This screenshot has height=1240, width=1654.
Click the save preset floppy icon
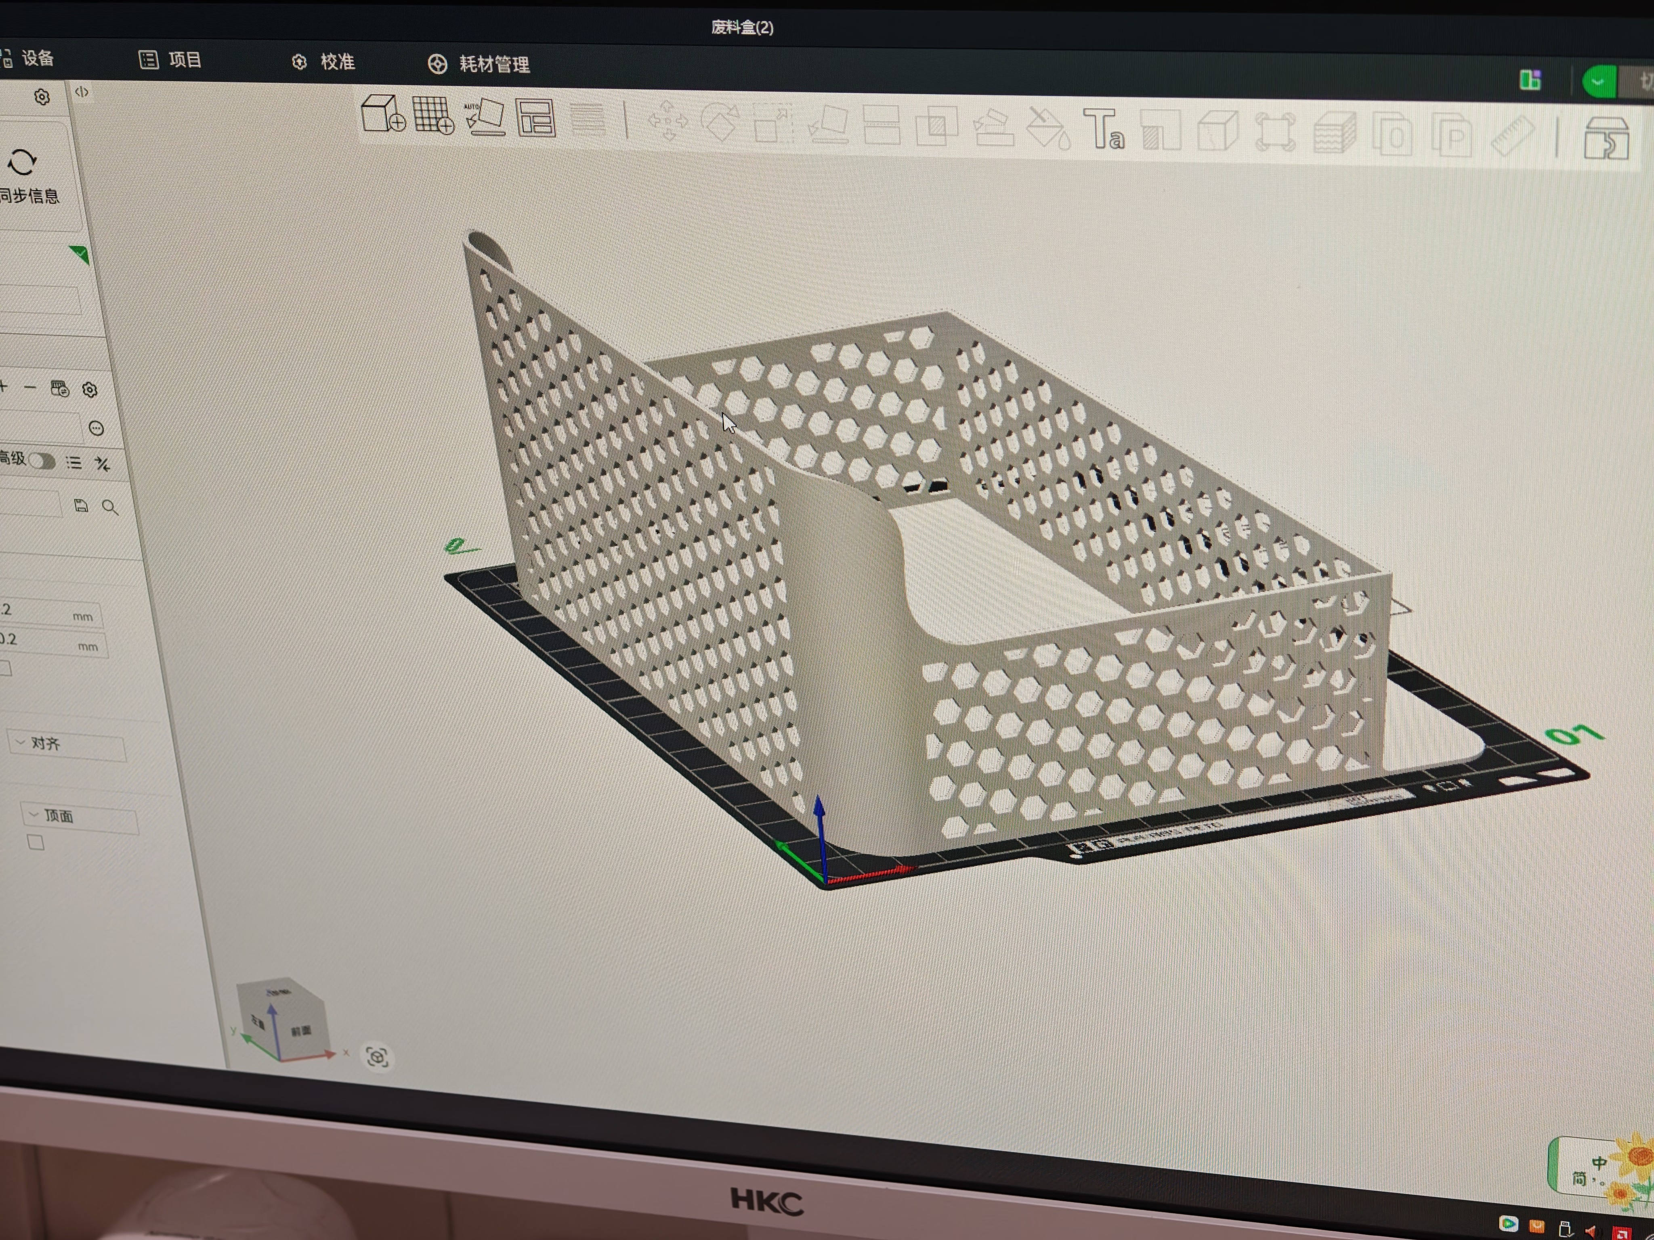81,506
